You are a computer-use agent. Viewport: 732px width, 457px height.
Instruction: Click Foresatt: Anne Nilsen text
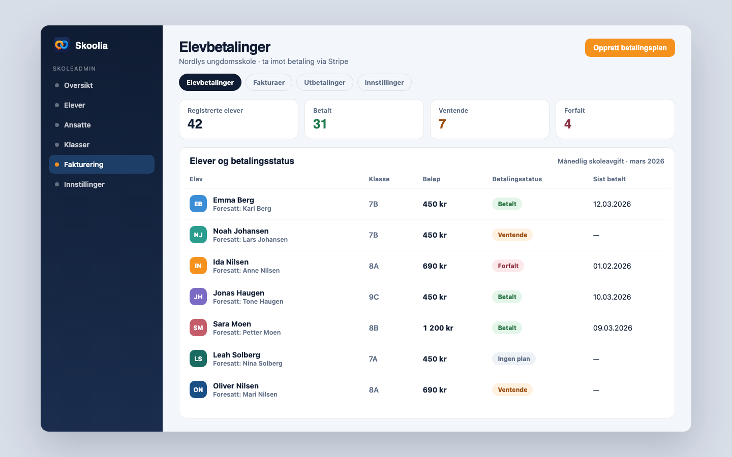247,270
